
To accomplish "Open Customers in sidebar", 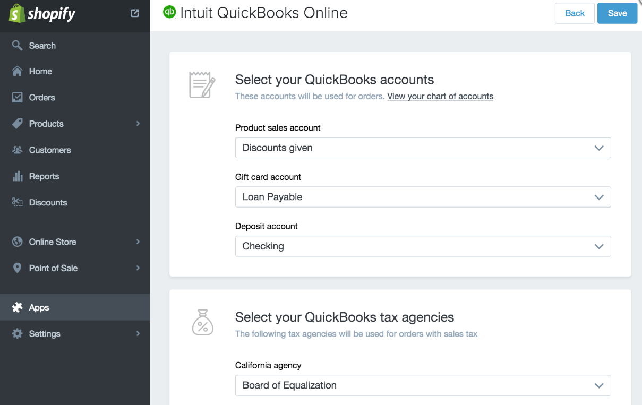I will pos(75,150).
